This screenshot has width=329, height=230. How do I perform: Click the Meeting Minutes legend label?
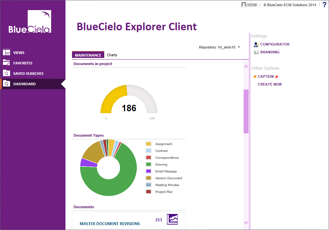click(167, 185)
